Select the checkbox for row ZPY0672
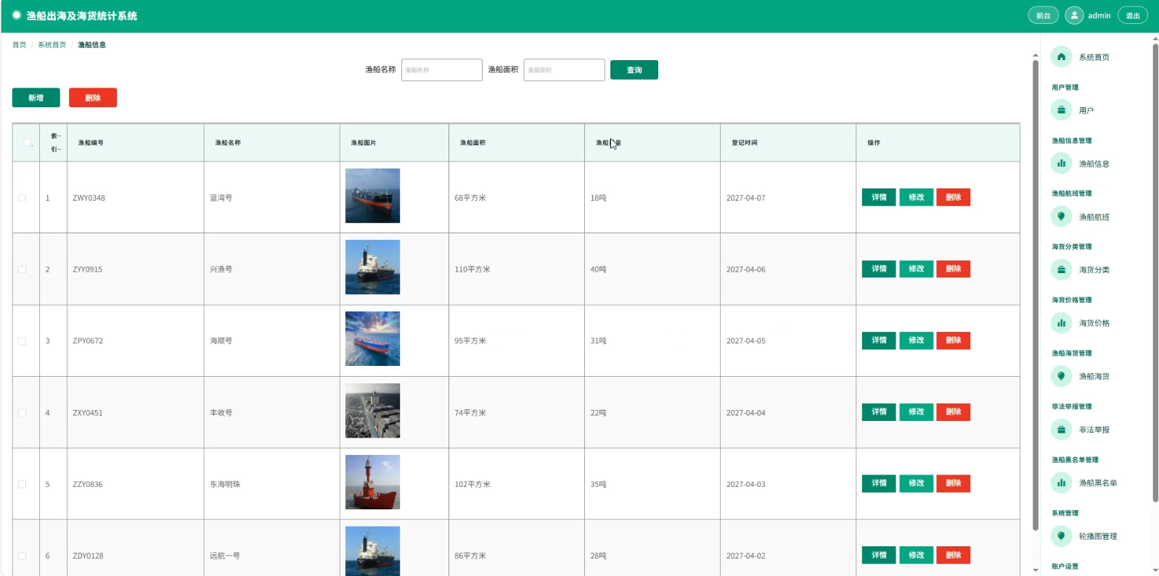1159x576 pixels. (22, 341)
